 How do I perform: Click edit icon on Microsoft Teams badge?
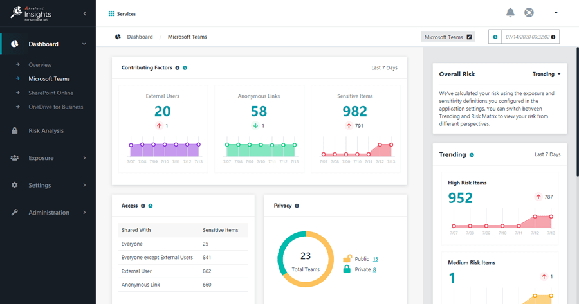coord(470,37)
